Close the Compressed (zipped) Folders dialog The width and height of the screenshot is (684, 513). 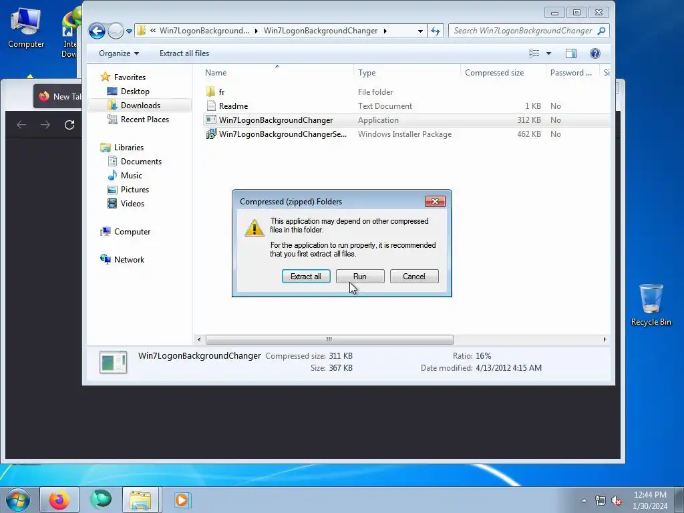pos(435,201)
